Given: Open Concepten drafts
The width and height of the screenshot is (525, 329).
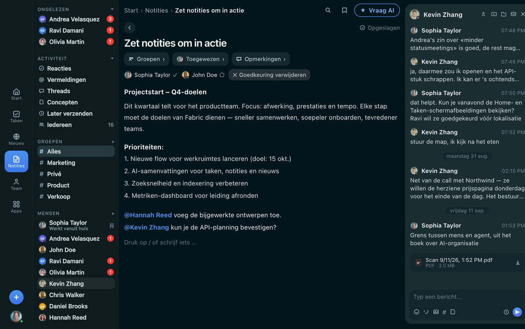Looking at the screenshot, I should click(x=76, y=102).
